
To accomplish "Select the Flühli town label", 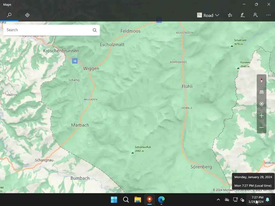I will [x=187, y=86].
